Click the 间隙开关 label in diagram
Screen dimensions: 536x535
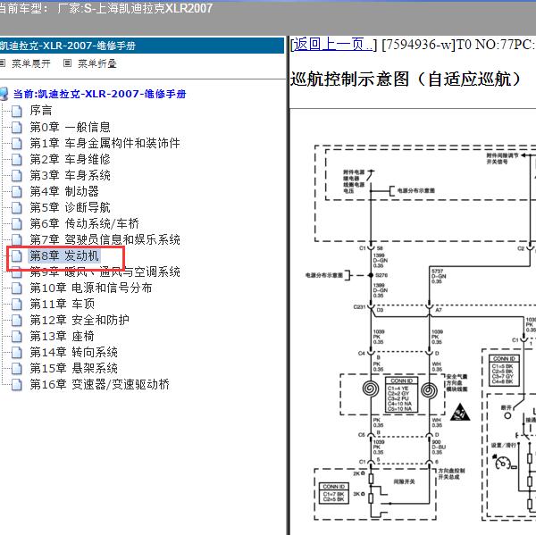[x=404, y=481]
